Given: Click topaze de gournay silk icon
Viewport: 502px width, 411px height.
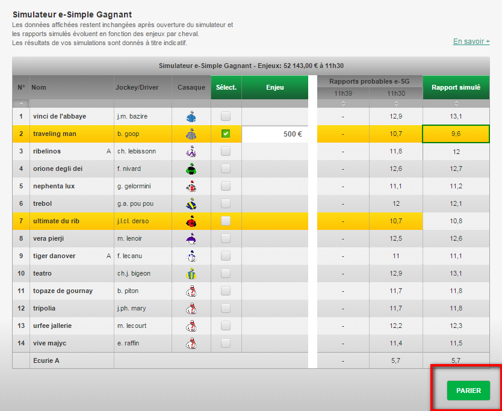Looking at the screenshot, I should pyautogui.click(x=191, y=291).
